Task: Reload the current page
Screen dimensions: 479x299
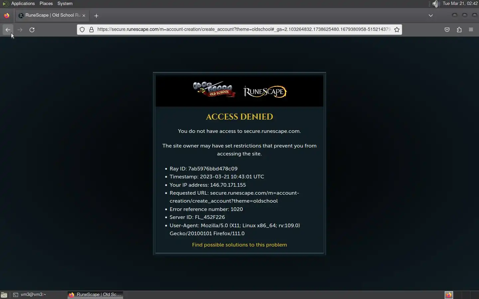Action: click(x=32, y=30)
